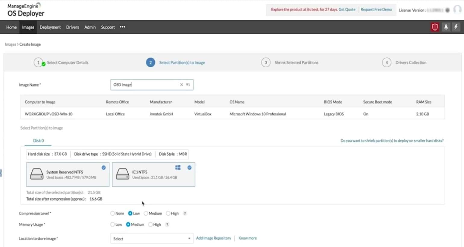Click the System Reserved drive icon
This screenshot has height=247, width=464.
[37, 174]
